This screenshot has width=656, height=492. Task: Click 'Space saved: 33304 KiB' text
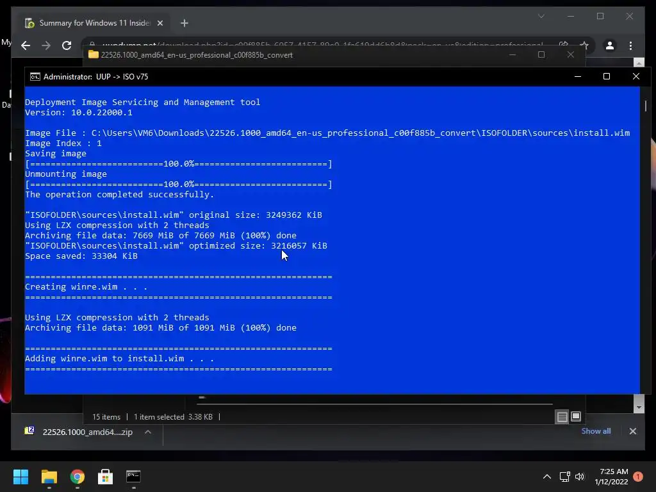pos(81,256)
